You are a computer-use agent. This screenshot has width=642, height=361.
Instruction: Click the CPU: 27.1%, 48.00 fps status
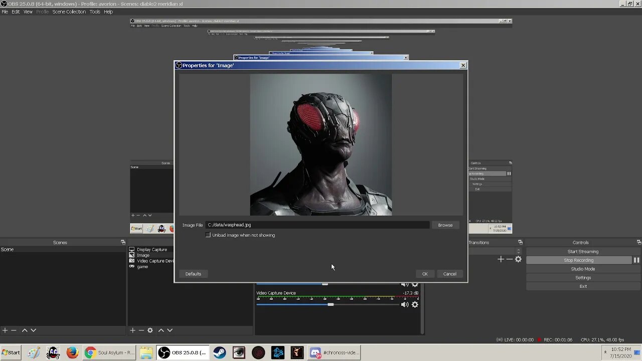[602, 340]
